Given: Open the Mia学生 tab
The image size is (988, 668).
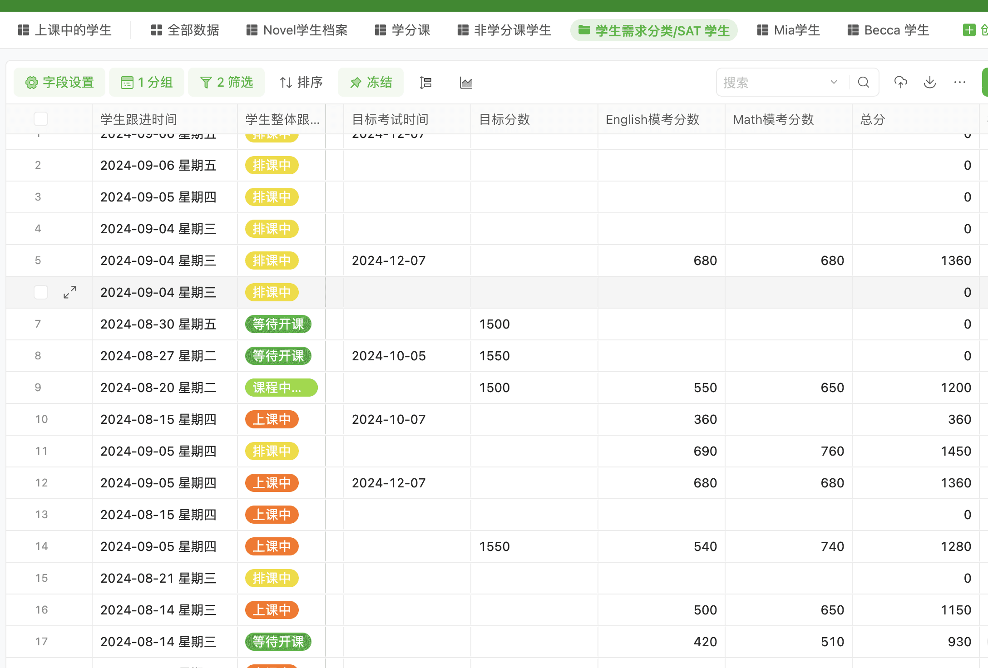Looking at the screenshot, I should (x=789, y=30).
